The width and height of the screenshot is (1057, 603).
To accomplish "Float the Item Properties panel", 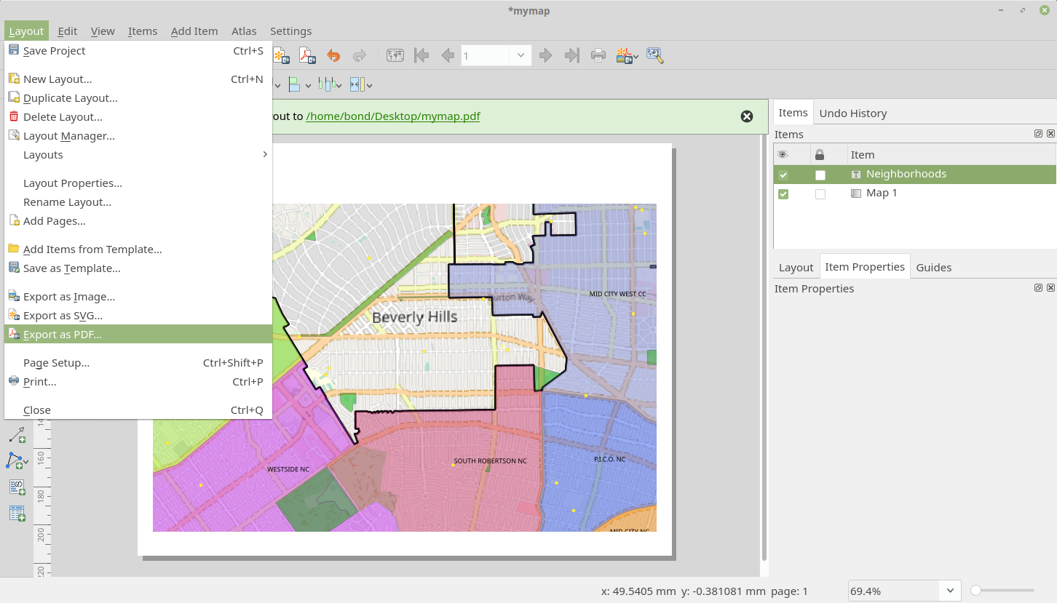I will (x=1039, y=288).
